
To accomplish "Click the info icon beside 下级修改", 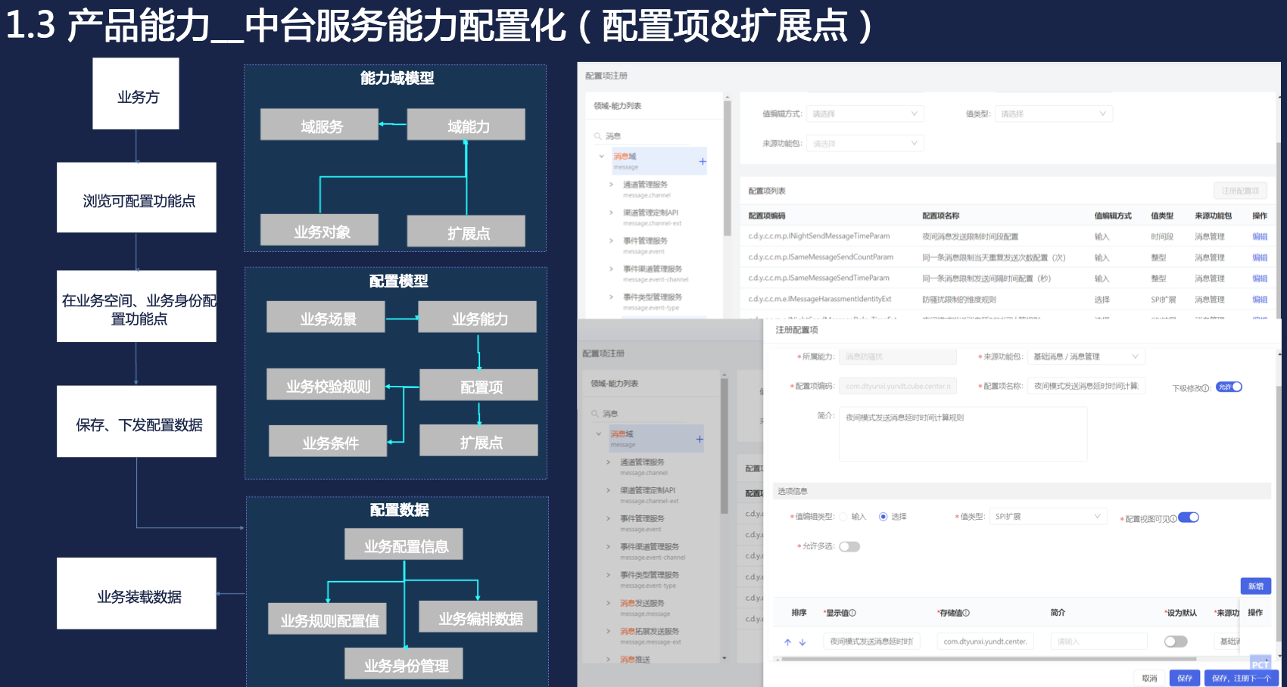I will (1205, 388).
